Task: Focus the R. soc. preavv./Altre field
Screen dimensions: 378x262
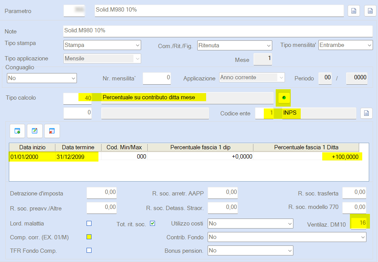Action: (x=102, y=208)
